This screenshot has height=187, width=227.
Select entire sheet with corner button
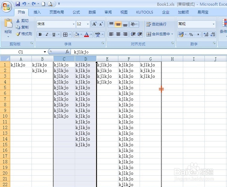[x=5, y=59]
